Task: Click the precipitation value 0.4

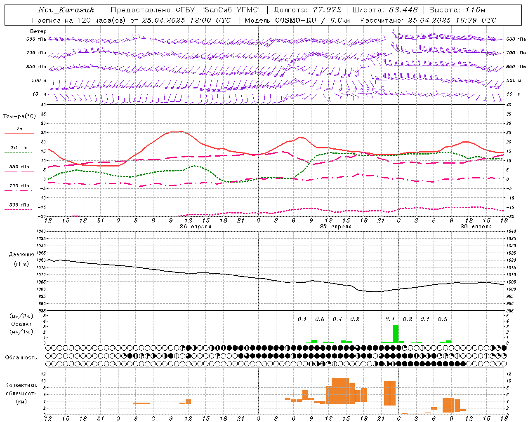Action: point(337,319)
